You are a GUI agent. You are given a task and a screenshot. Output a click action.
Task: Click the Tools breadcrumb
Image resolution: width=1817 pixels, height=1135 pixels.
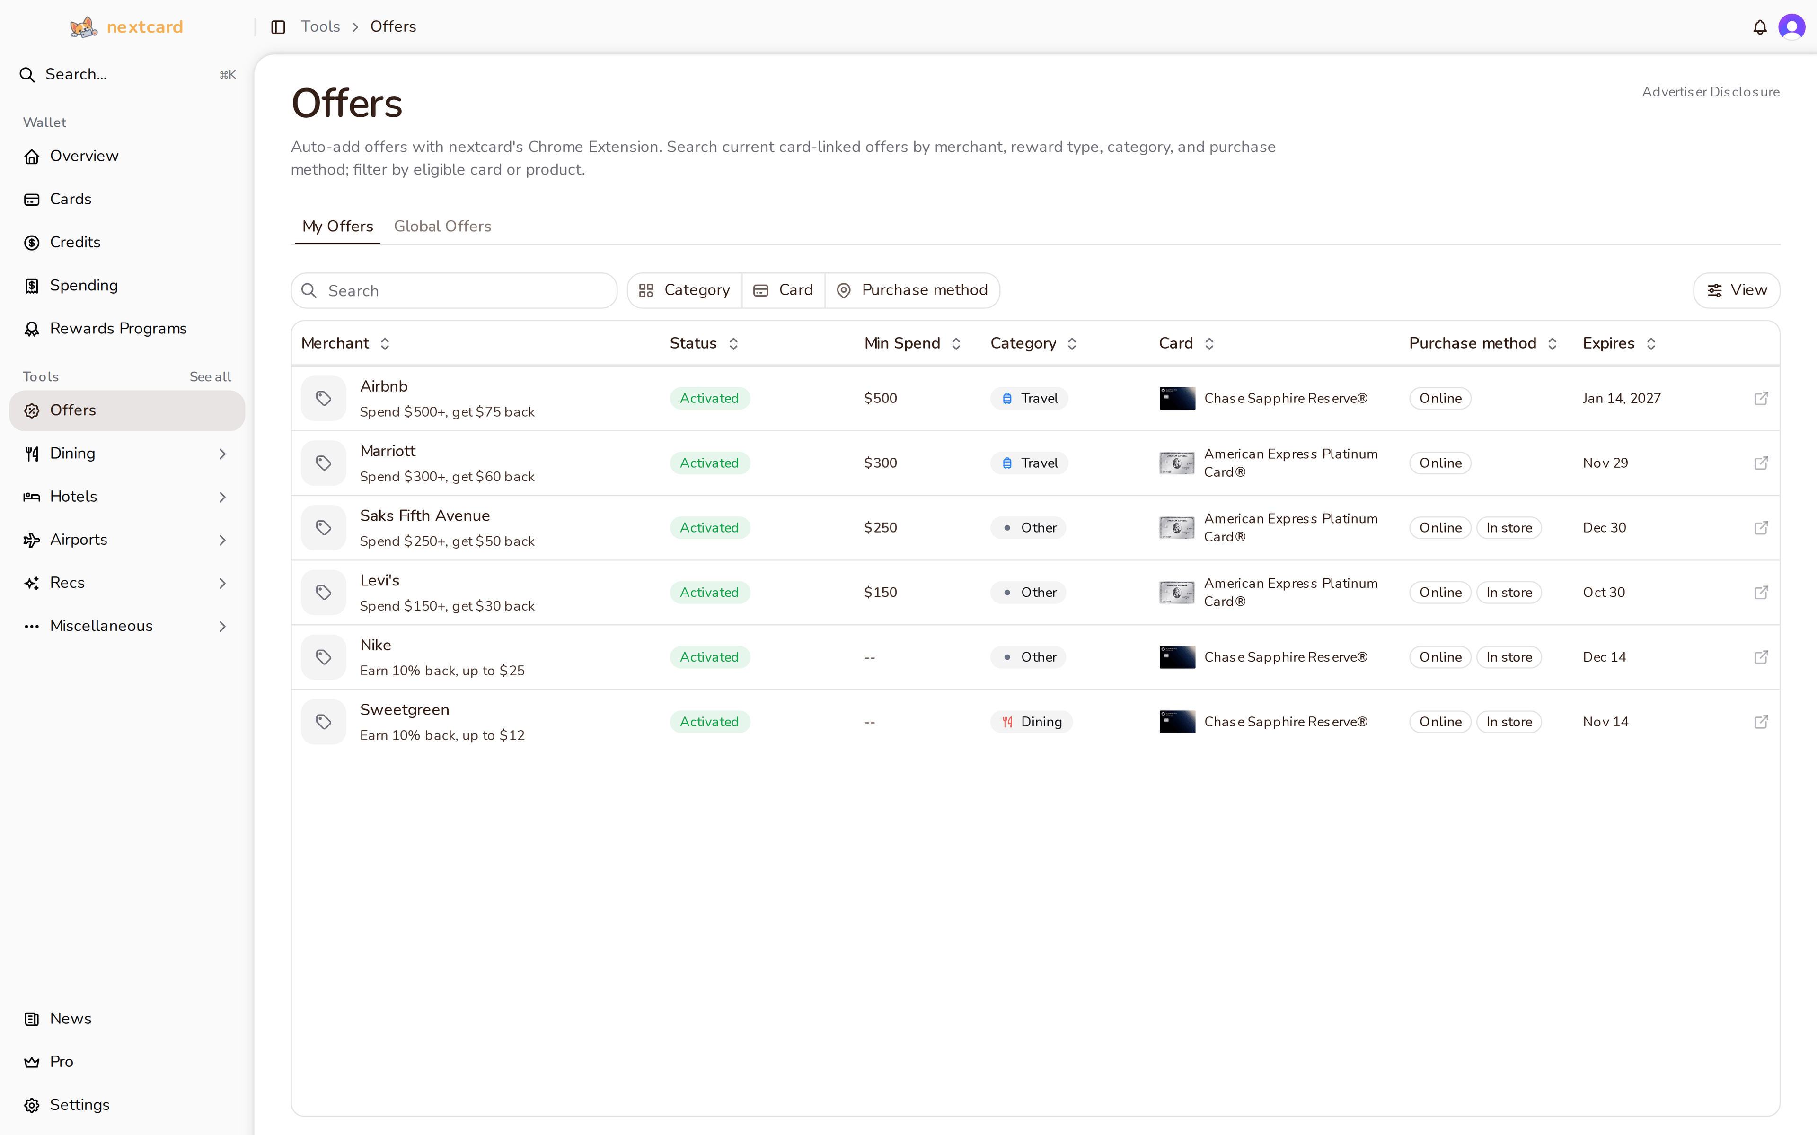321,27
